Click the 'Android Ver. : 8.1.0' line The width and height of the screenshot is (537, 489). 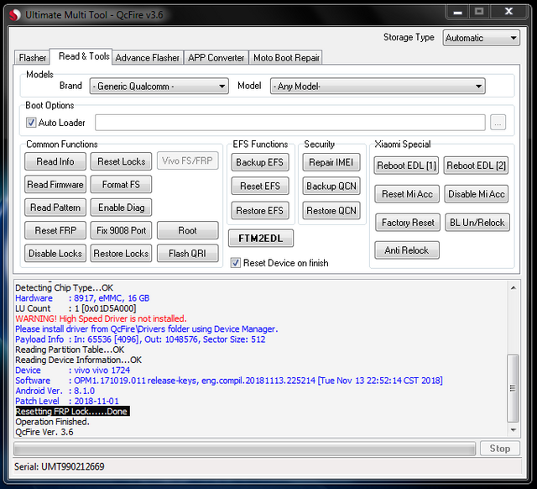55,391
